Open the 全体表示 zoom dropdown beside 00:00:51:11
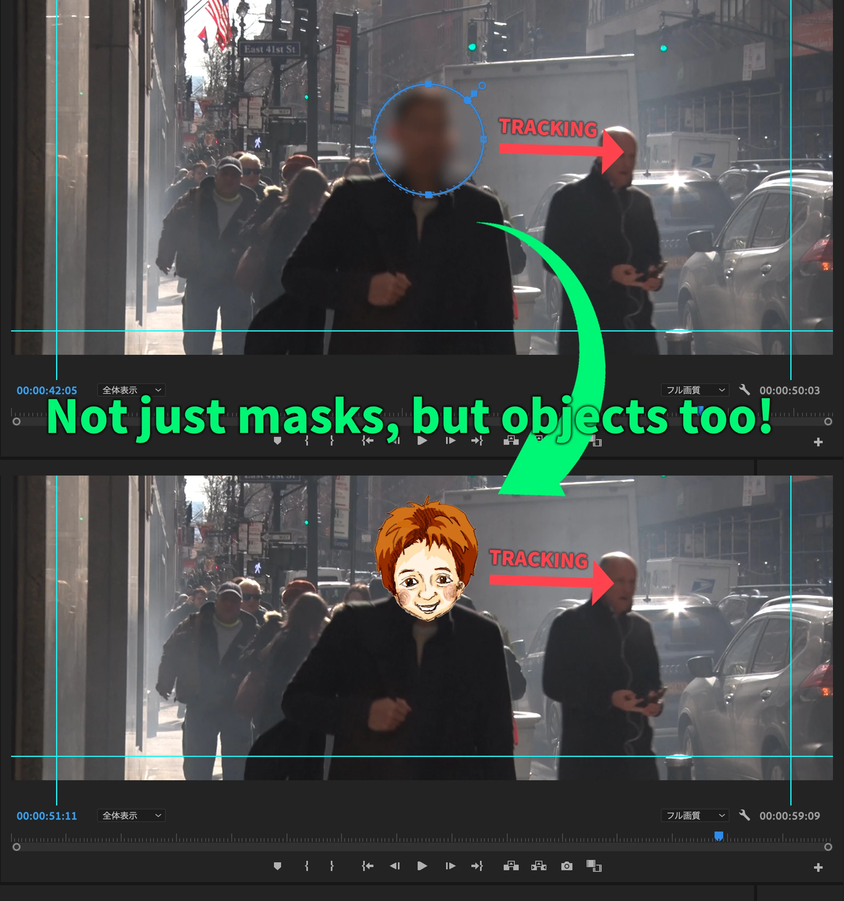This screenshot has width=844, height=901. coord(131,815)
